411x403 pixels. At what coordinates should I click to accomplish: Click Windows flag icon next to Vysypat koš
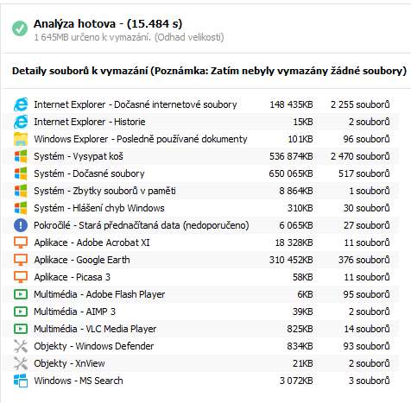21,156
